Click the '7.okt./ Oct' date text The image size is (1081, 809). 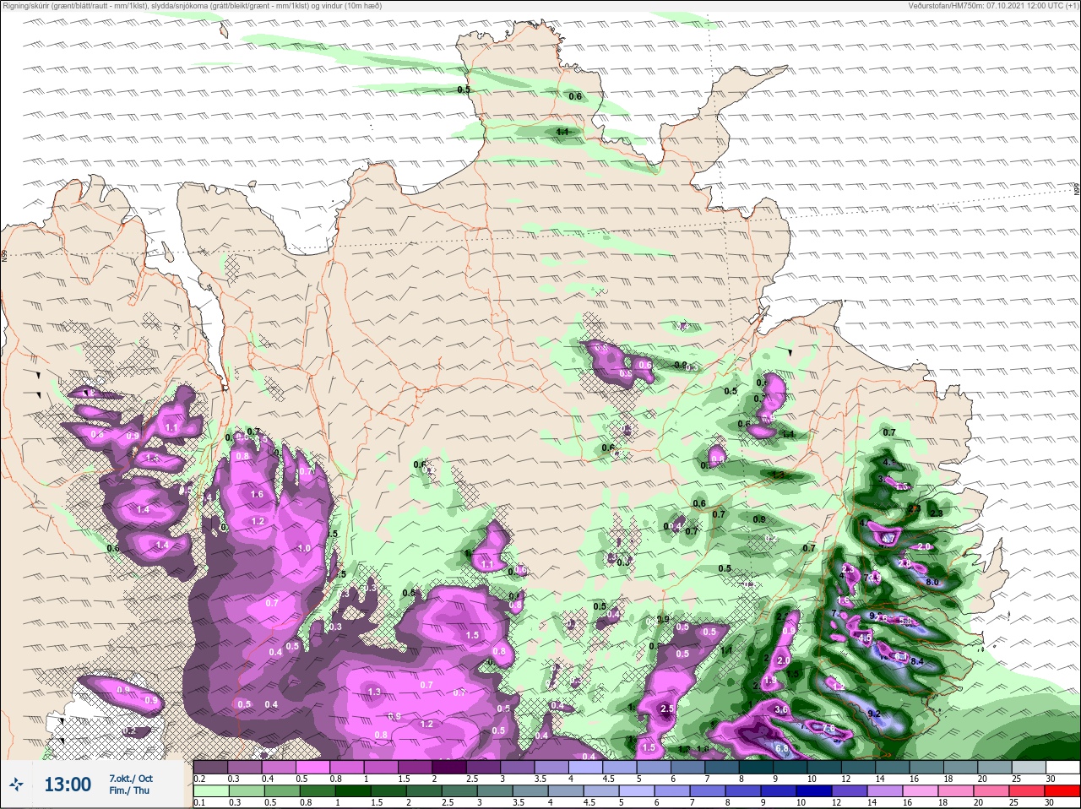point(131,778)
